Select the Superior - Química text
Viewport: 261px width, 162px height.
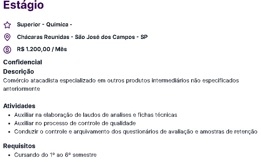click(x=44, y=24)
